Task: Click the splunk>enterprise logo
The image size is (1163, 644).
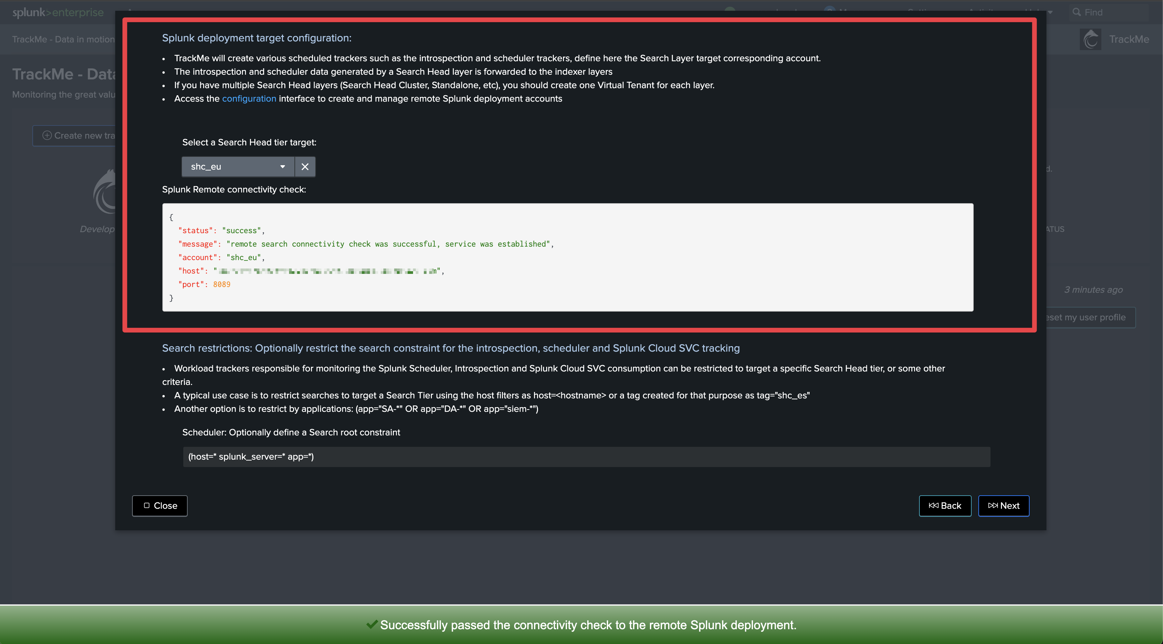Action: pyautogui.click(x=58, y=12)
